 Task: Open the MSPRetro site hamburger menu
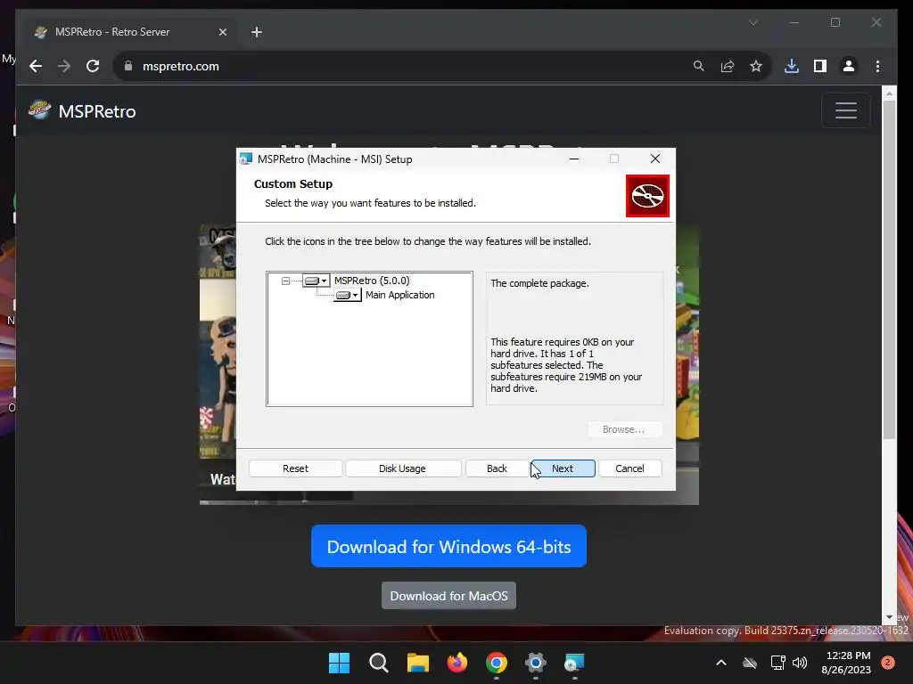click(846, 110)
